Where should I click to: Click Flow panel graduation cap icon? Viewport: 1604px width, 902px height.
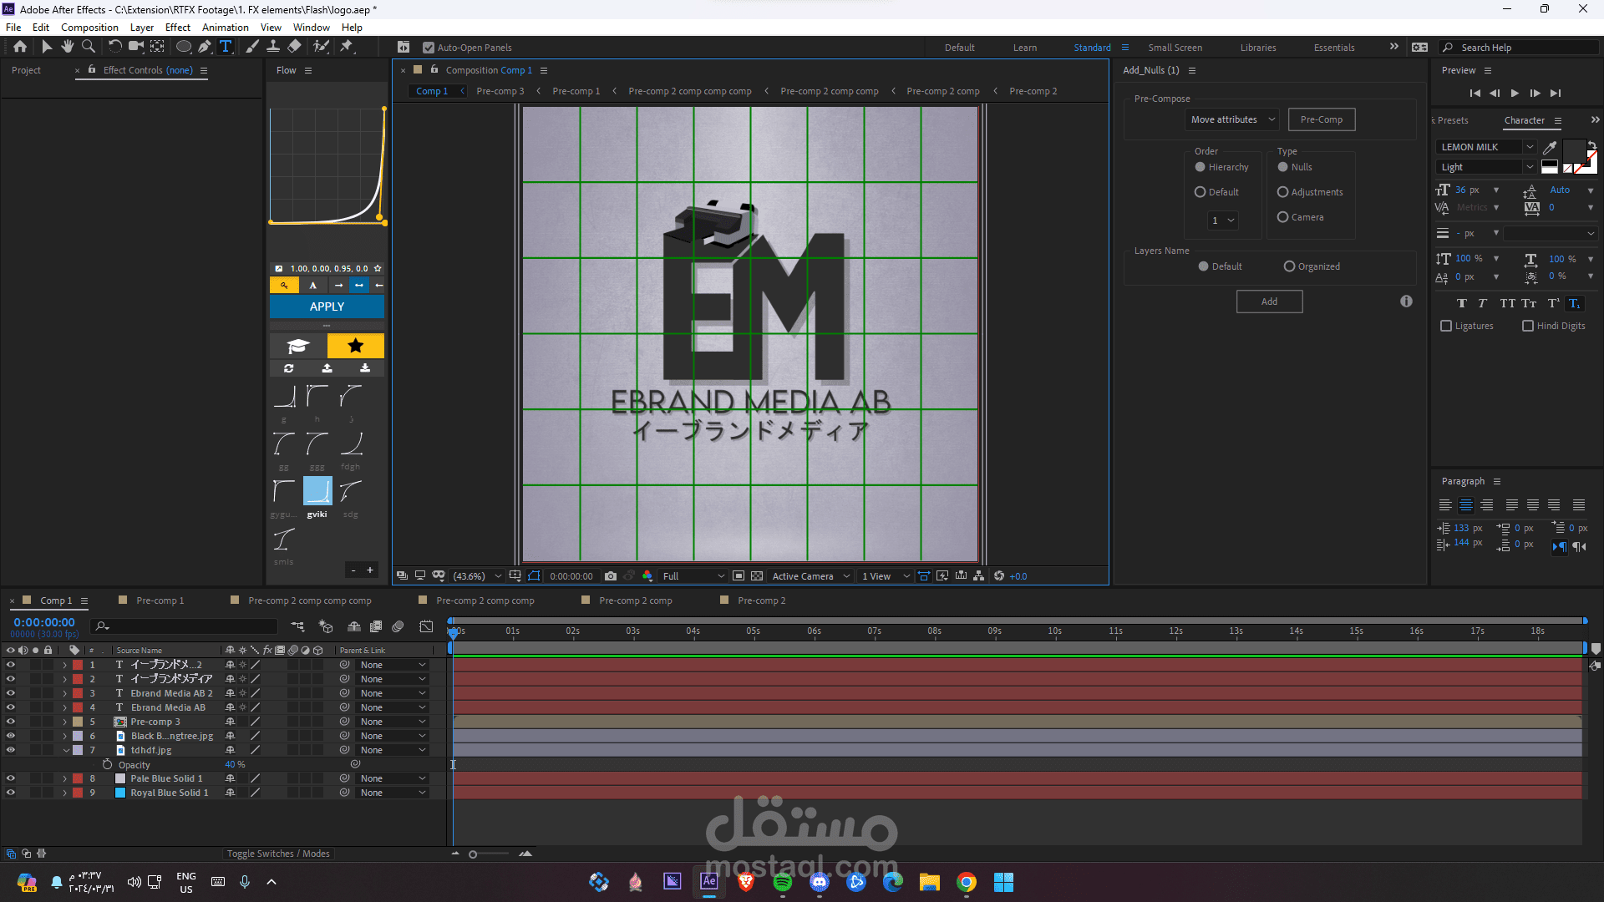coord(298,346)
